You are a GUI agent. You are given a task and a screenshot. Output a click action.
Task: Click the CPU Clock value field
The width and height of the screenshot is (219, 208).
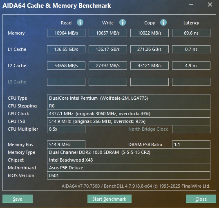coord(129,114)
